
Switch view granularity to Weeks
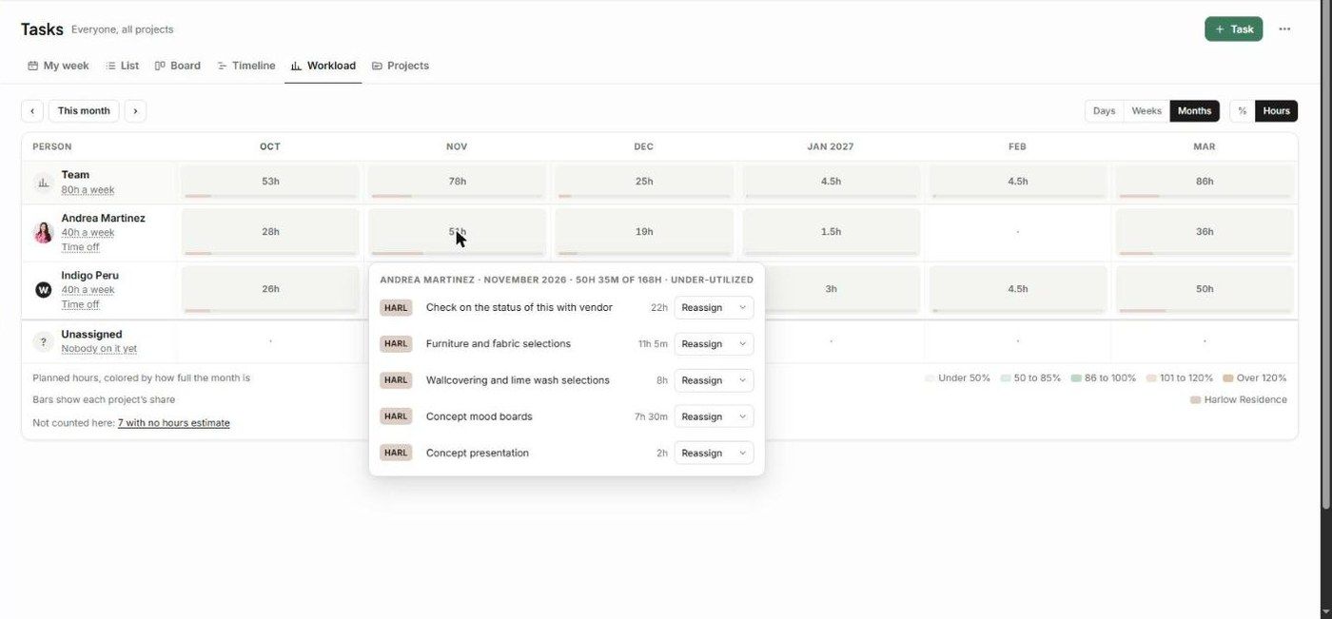click(x=1146, y=111)
